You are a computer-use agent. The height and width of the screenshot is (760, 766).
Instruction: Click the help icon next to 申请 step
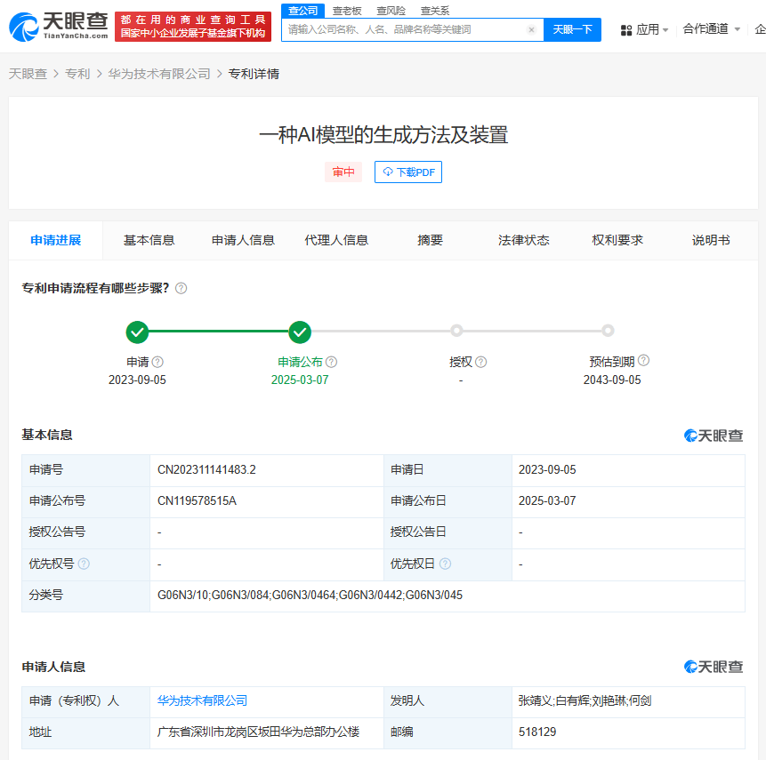157,362
